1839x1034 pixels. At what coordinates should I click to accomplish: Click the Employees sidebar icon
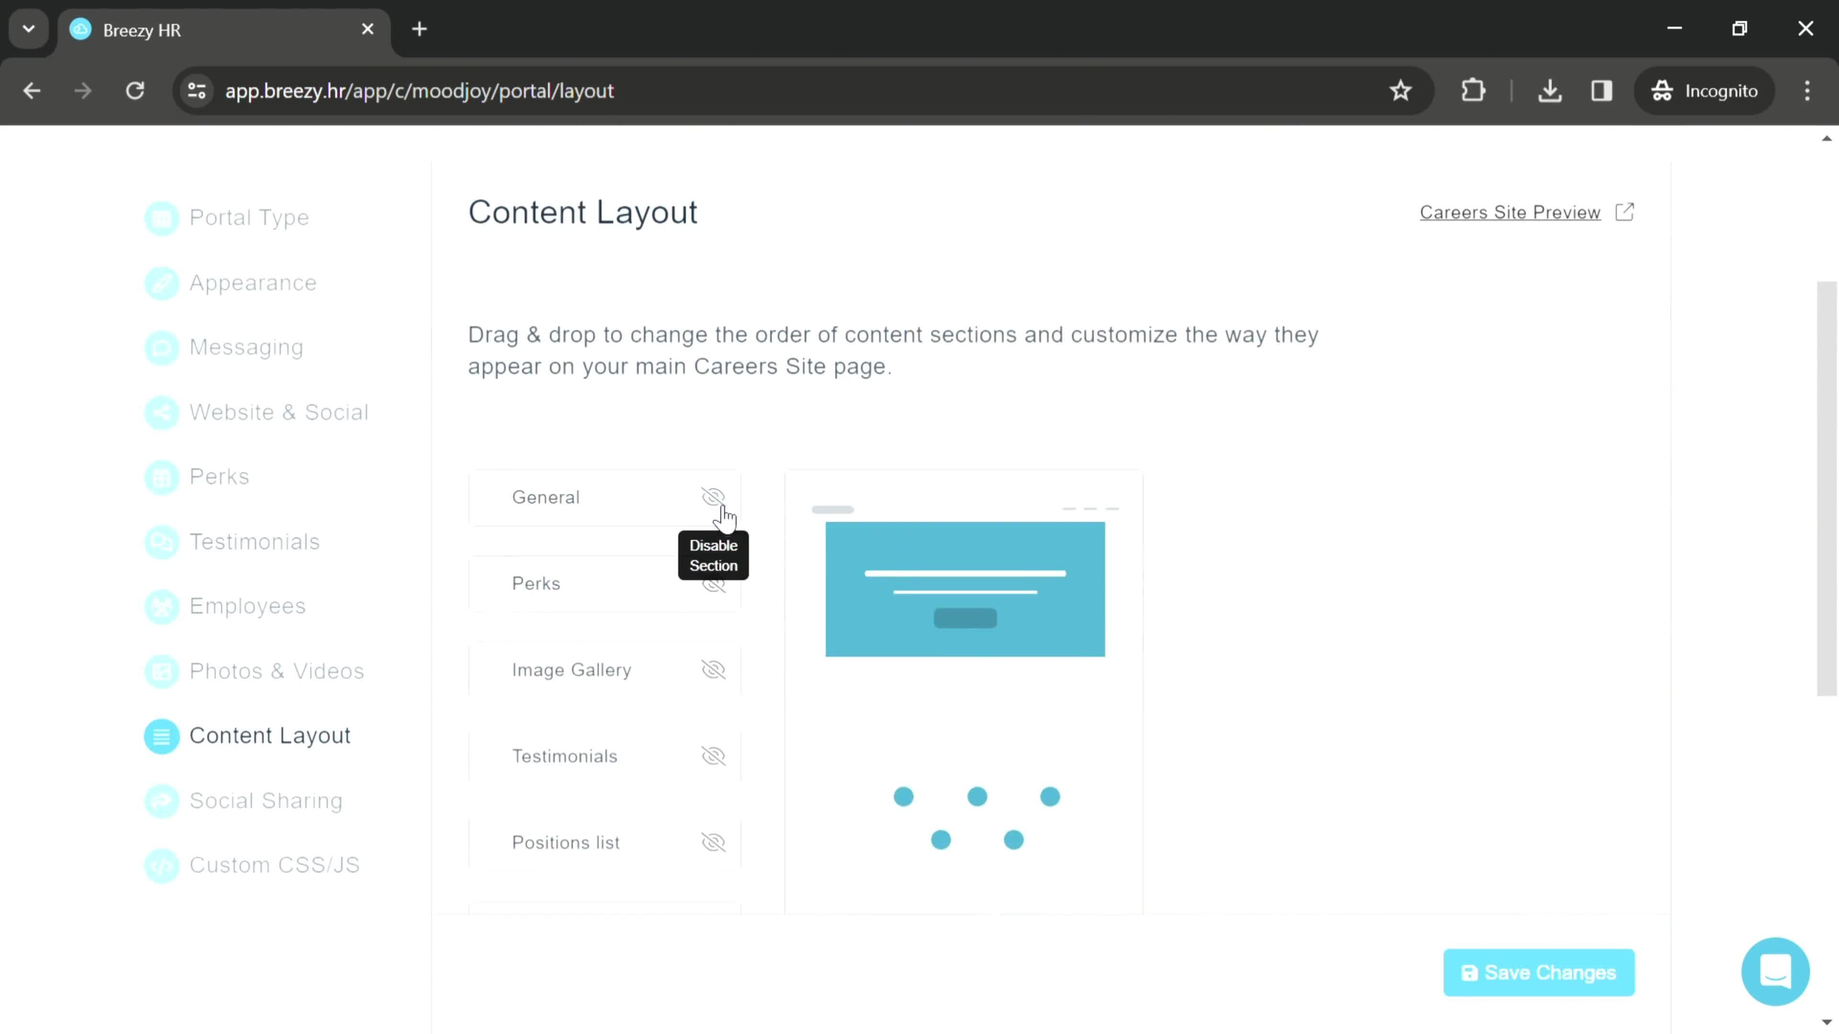(x=162, y=606)
